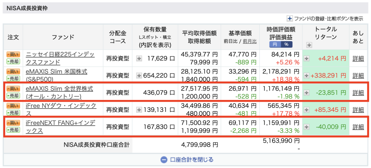Image resolution: width=371 pixels, height=168 pixels.
Task: Click (内訳を表示) in the 保有数量 header
Action: pos(155,45)
